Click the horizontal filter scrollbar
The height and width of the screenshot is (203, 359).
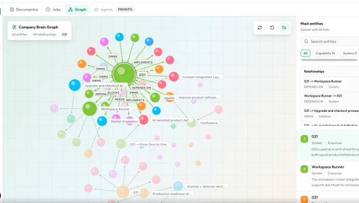pos(329,60)
